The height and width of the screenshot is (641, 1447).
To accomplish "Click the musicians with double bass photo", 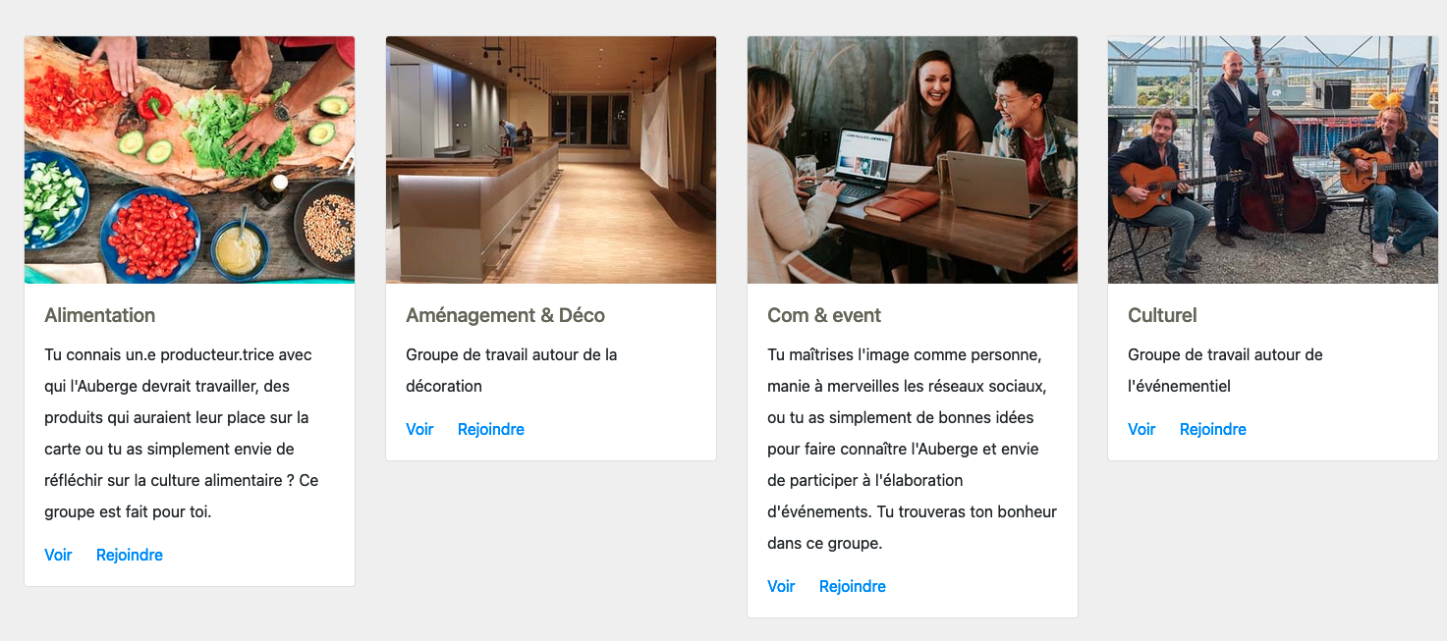I will pos(1273,160).
